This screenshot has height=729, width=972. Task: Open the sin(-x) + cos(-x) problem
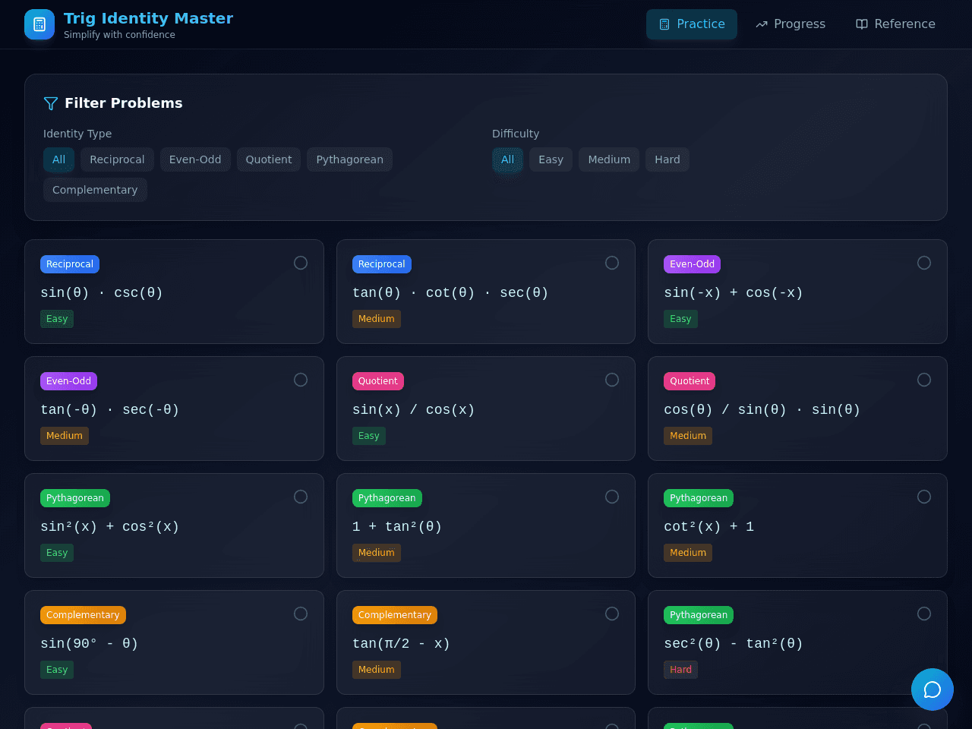[797, 292]
